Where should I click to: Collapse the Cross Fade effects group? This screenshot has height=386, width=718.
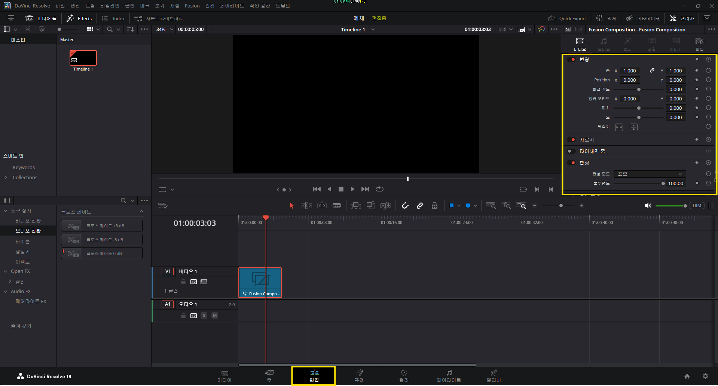tap(141, 211)
